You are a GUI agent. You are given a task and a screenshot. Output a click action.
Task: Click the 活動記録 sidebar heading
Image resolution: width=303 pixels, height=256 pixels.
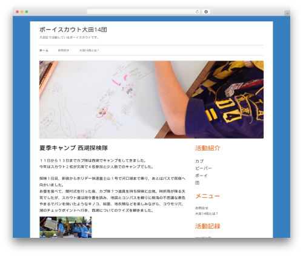click(x=208, y=226)
